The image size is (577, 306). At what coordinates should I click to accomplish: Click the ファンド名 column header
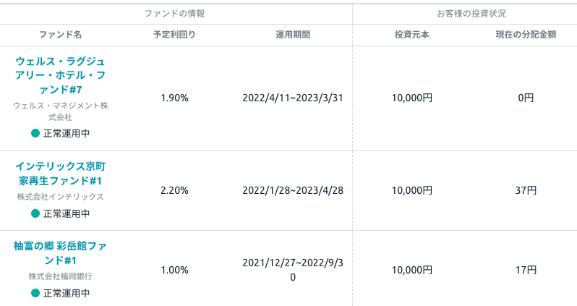point(60,35)
